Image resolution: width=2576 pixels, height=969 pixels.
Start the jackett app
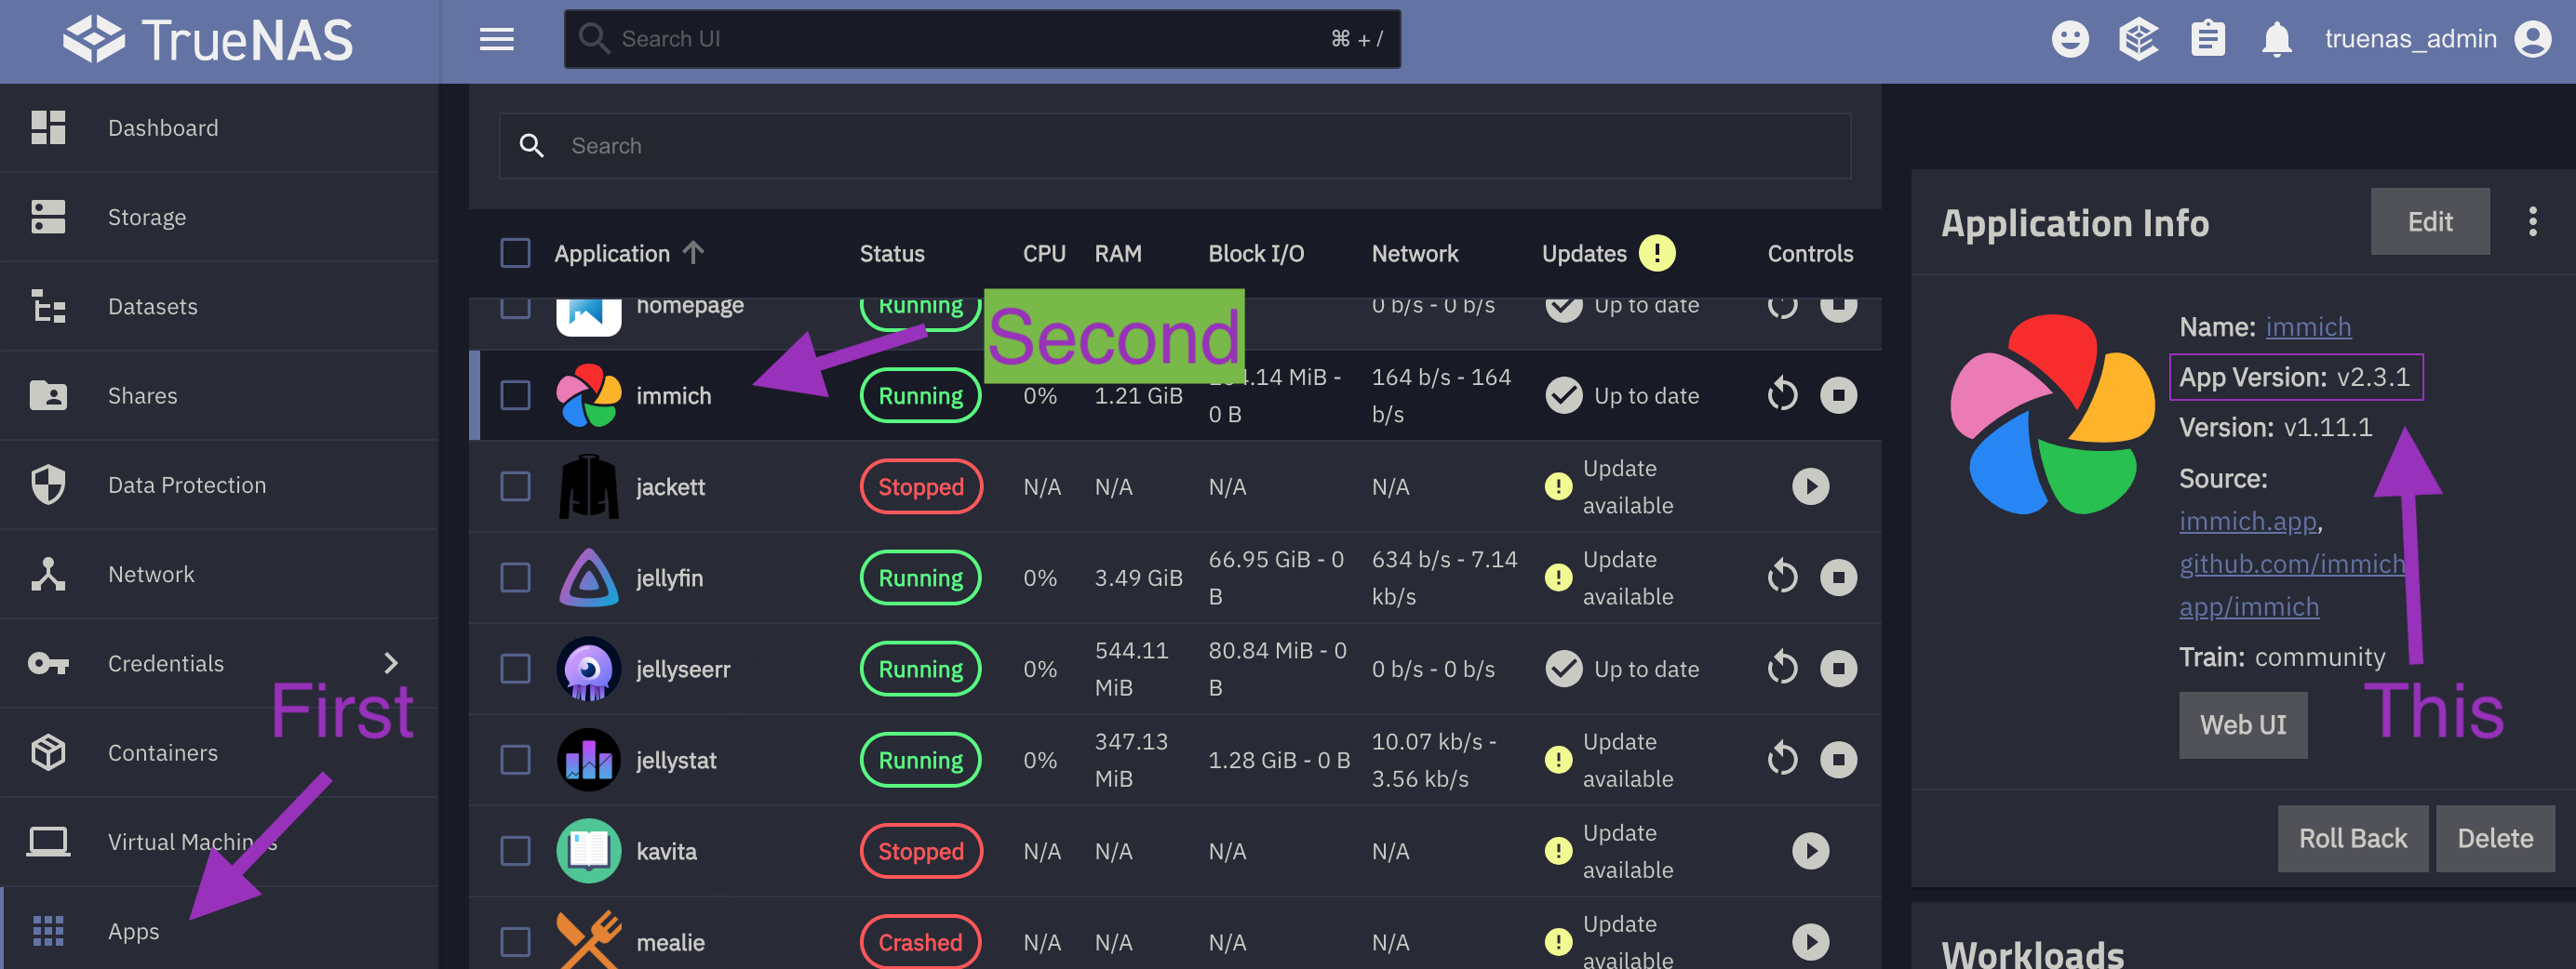click(x=1809, y=486)
